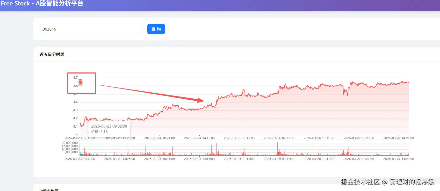
Task: Click the 近五日分时线 section heading
Action: 52,54
